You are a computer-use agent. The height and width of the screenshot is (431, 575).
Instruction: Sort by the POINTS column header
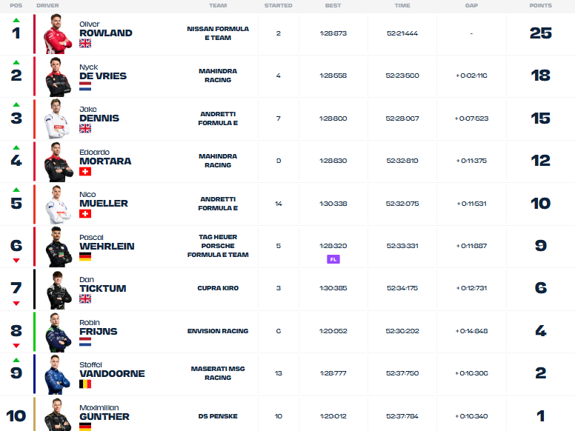click(x=540, y=5)
